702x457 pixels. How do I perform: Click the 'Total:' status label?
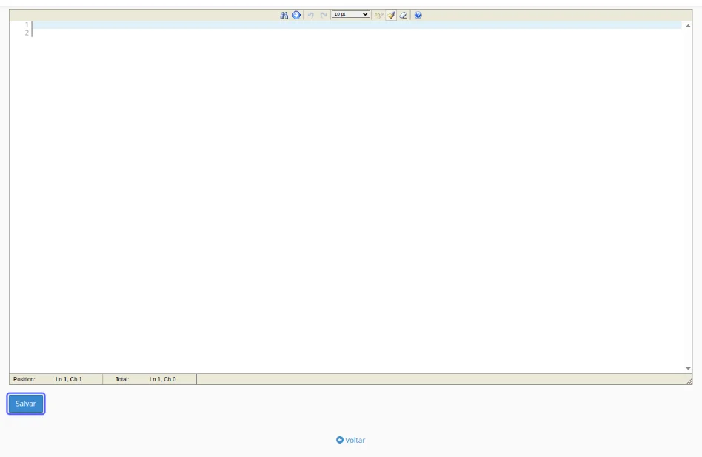click(122, 379)
